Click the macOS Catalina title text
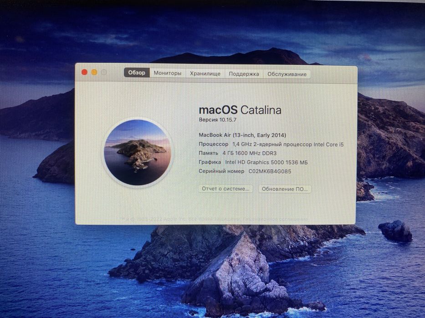This screenshot has width=425, height=318. click(x=240, y=110)
